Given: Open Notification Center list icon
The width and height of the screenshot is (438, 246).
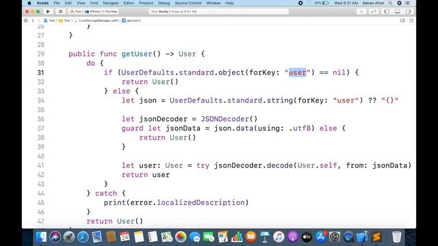Looking at the screenshot, I should (x=408, y=3).
